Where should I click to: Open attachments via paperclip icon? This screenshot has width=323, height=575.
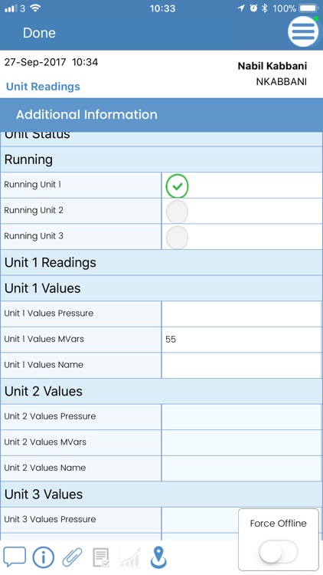coord(73,557)
